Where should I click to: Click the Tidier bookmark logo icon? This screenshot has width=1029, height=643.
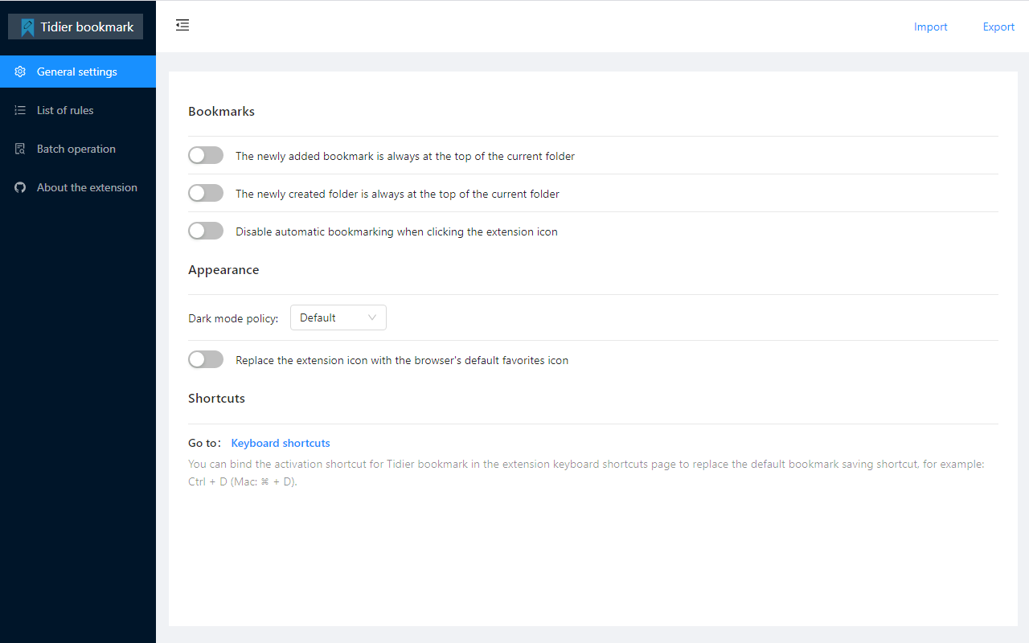[27, 27]
